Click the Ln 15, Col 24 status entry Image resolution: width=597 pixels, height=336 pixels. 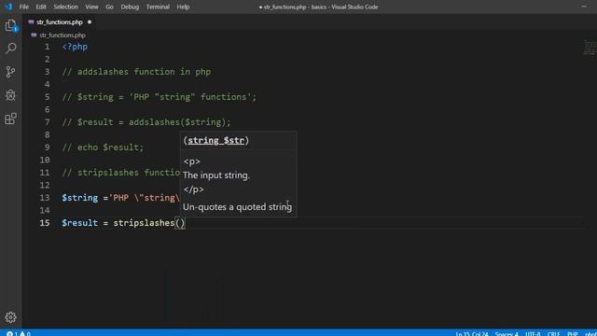pyautogui.click(x=472, y=334)
